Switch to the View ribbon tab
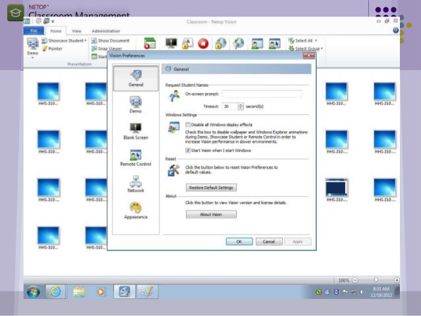 click(77, 31)
